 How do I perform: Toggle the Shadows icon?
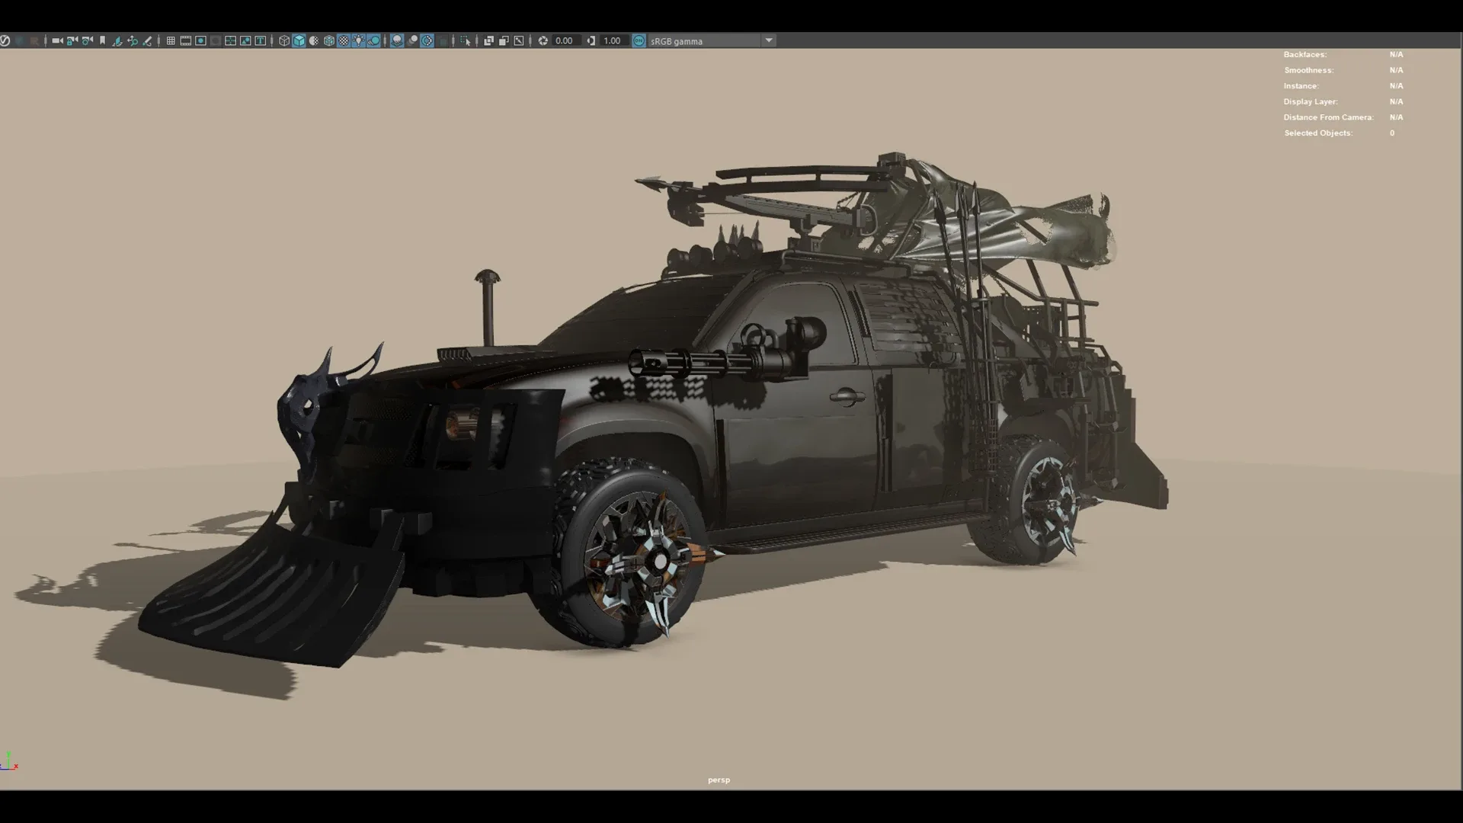[374, 40]
